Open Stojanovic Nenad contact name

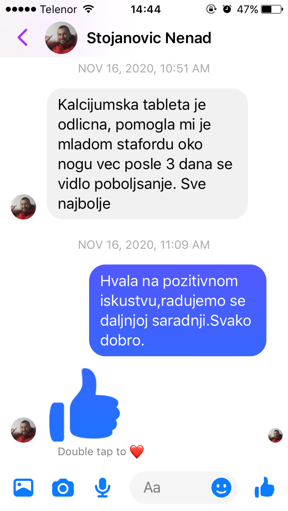[x=149, y=38]
